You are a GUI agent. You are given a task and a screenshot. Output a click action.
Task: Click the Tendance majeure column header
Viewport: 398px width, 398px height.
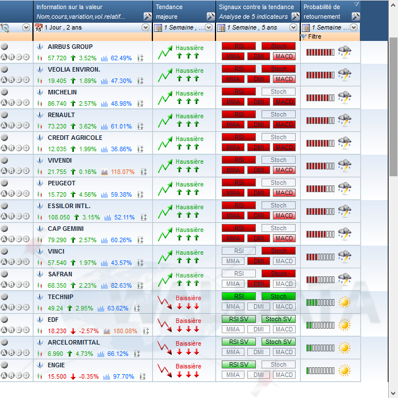[x=184, y=12]
